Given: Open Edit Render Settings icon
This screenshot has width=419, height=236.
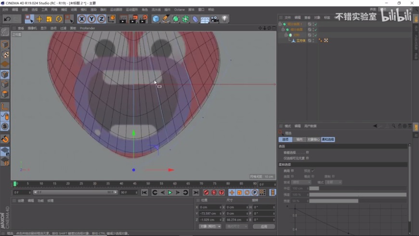Looking at the screenshot, I should point(143,19).
